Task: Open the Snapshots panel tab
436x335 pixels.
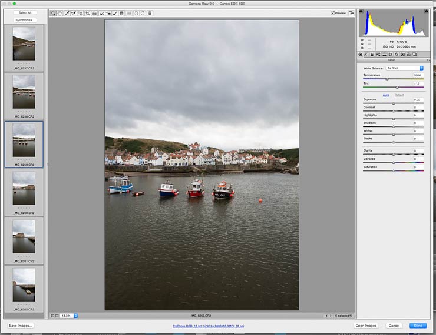Action: 415,55
